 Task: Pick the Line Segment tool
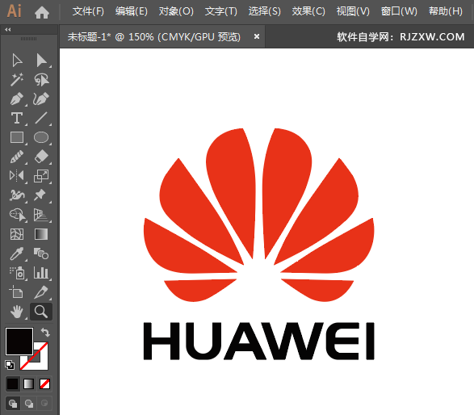click(x=41, y=118)
